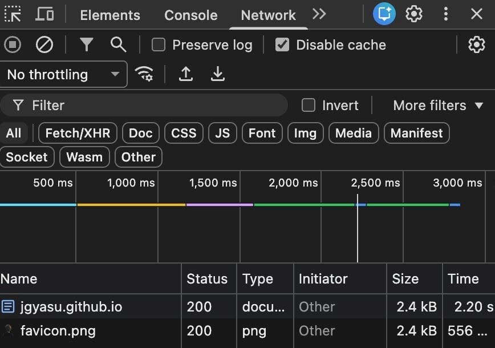Switch to the Console tab
Viewport: 495px width, 348px height.
[x=190, y=15]
